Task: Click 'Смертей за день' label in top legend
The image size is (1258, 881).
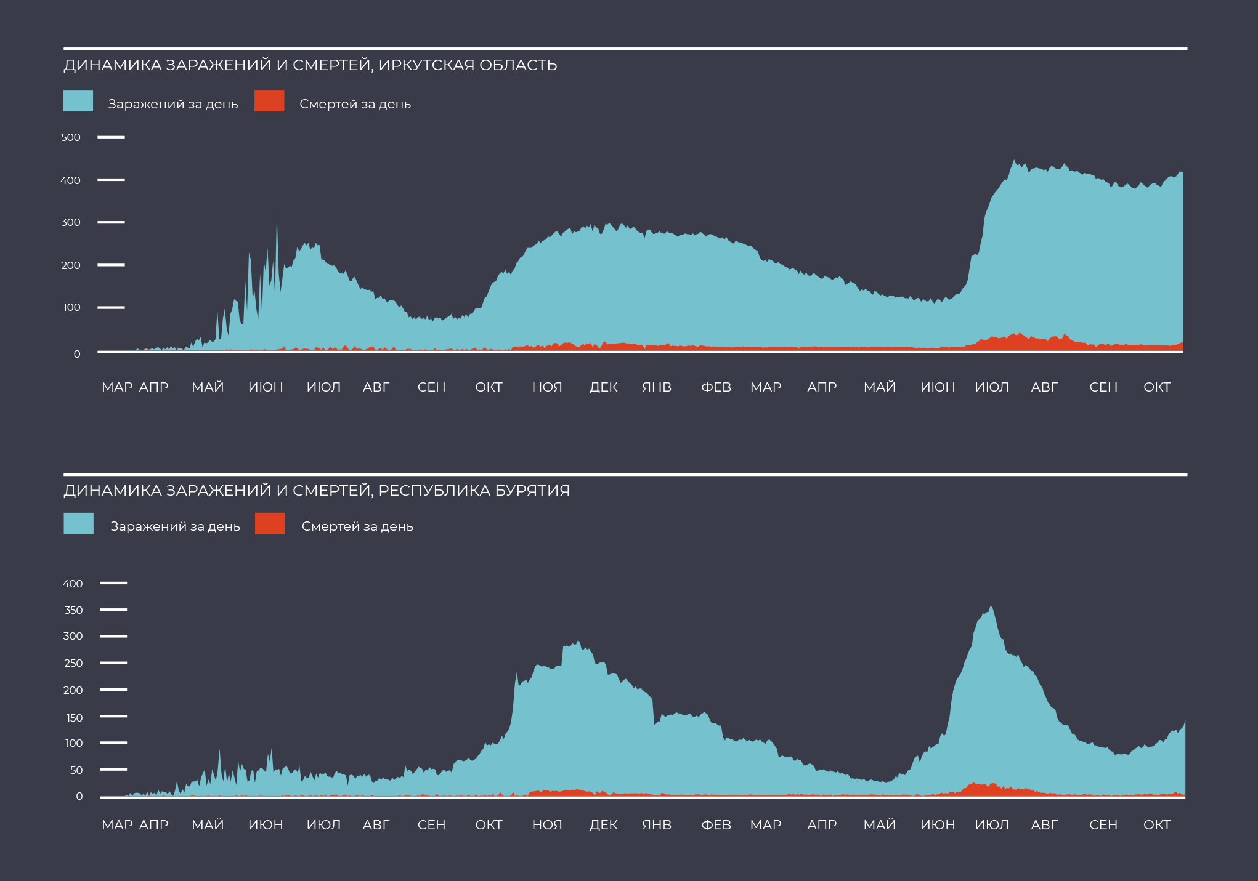Action: (x=355, y=104)
